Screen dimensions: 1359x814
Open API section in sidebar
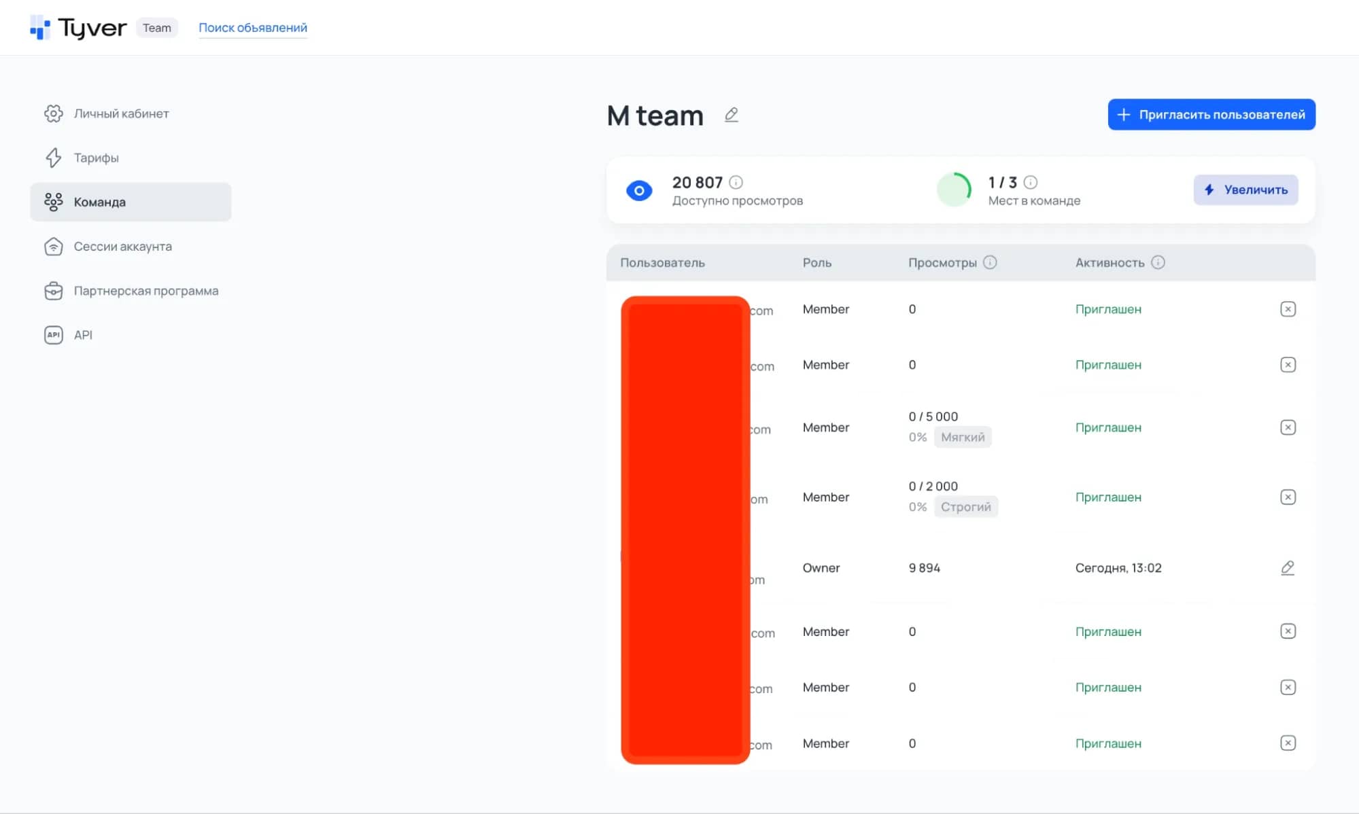coord(131,335)
